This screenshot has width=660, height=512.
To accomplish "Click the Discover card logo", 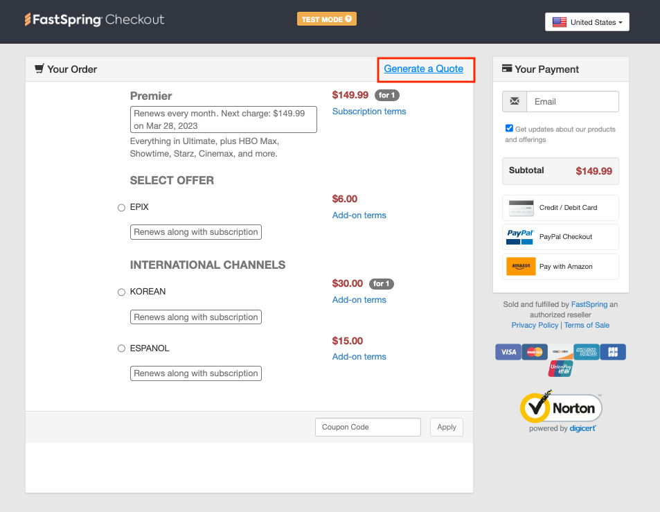I will coord(561,352).
